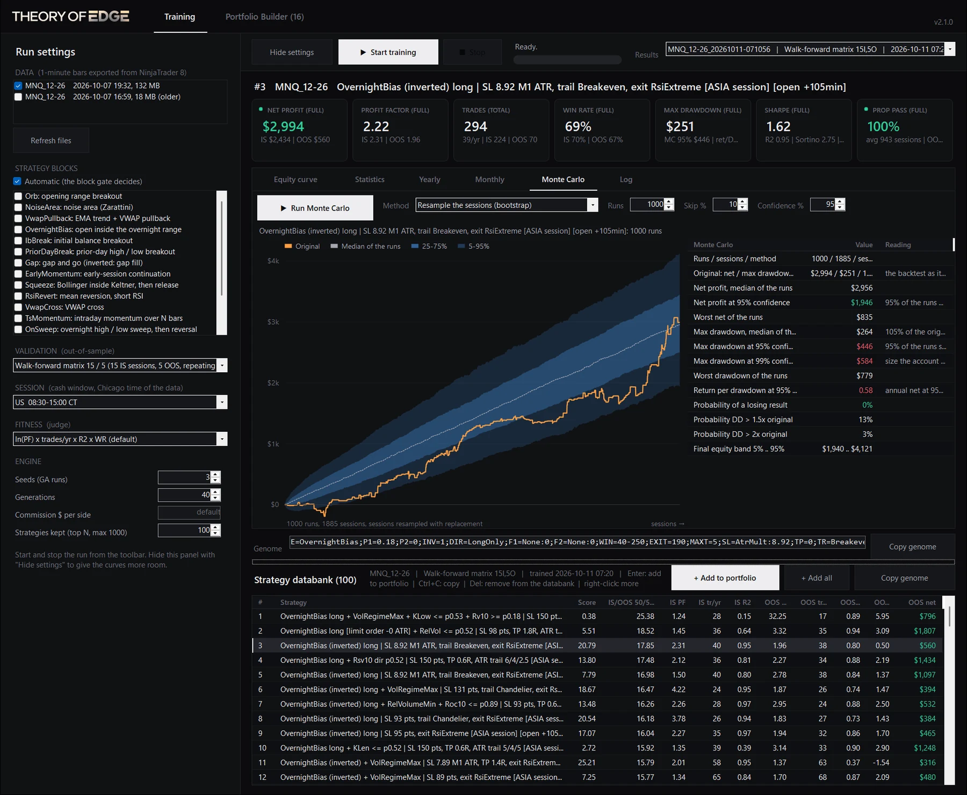Image resolution: width=967 pixels, height=795 pixels.
Task: Decrease the Skip % value with the down arrow
Action: coord(742,208)
